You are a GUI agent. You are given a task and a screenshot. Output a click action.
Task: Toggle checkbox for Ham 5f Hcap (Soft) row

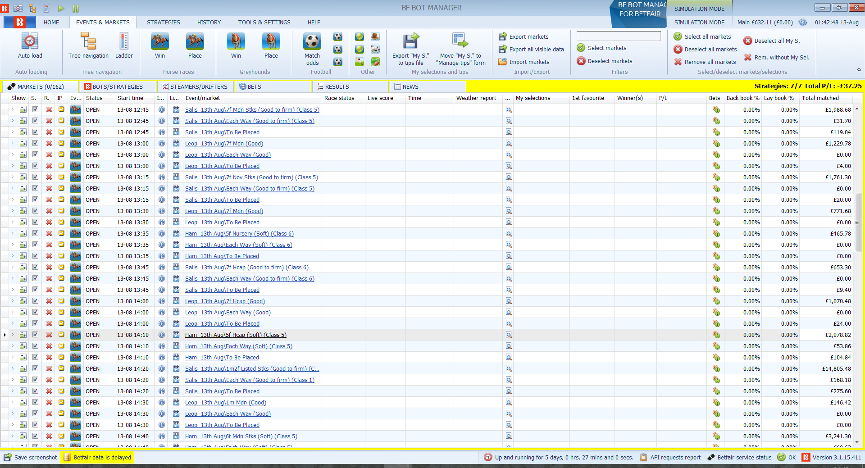[x=35, y=335]
